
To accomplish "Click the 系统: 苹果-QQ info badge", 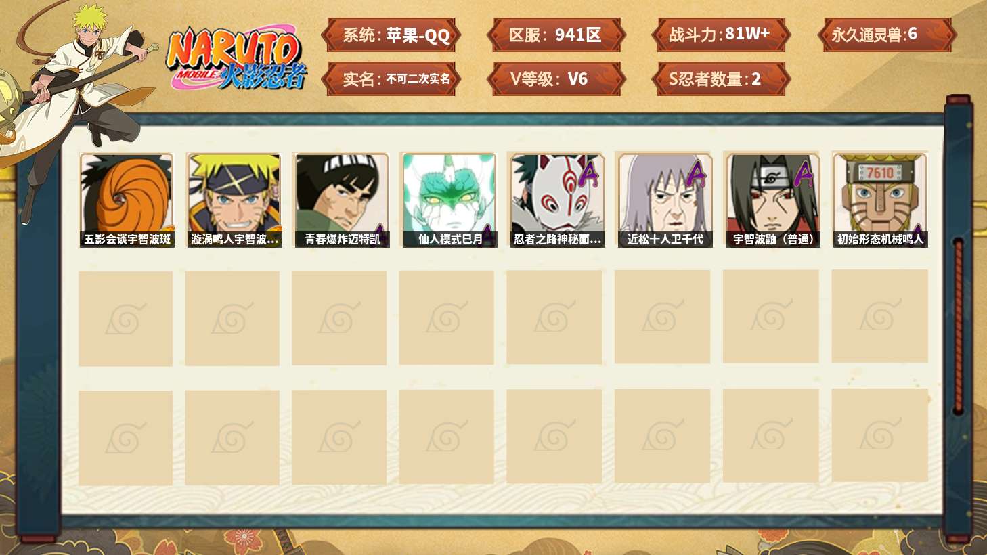I will (391, 35).
